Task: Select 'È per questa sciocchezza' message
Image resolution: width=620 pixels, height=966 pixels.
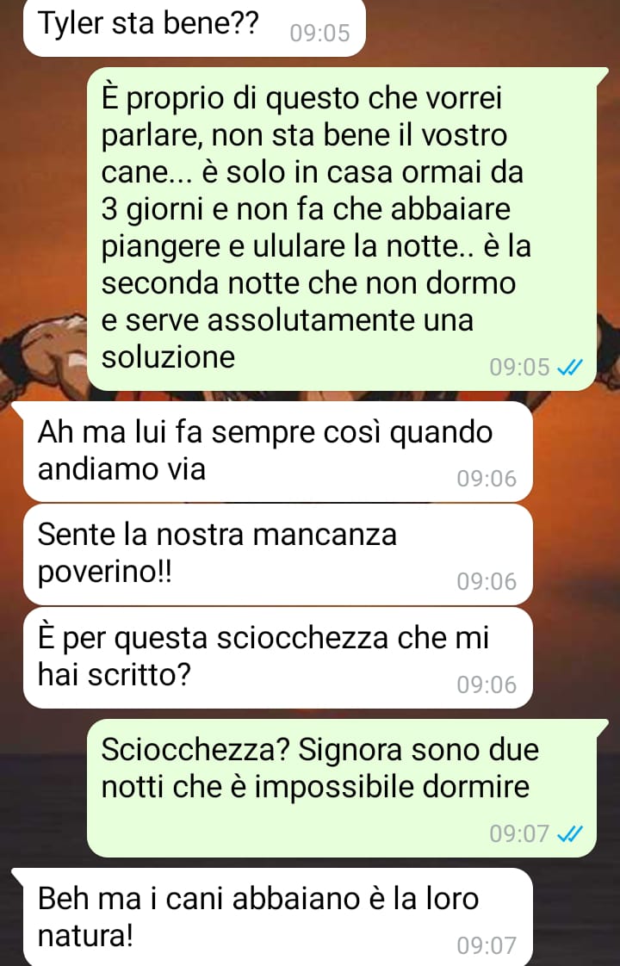Action: click(277, 658)
